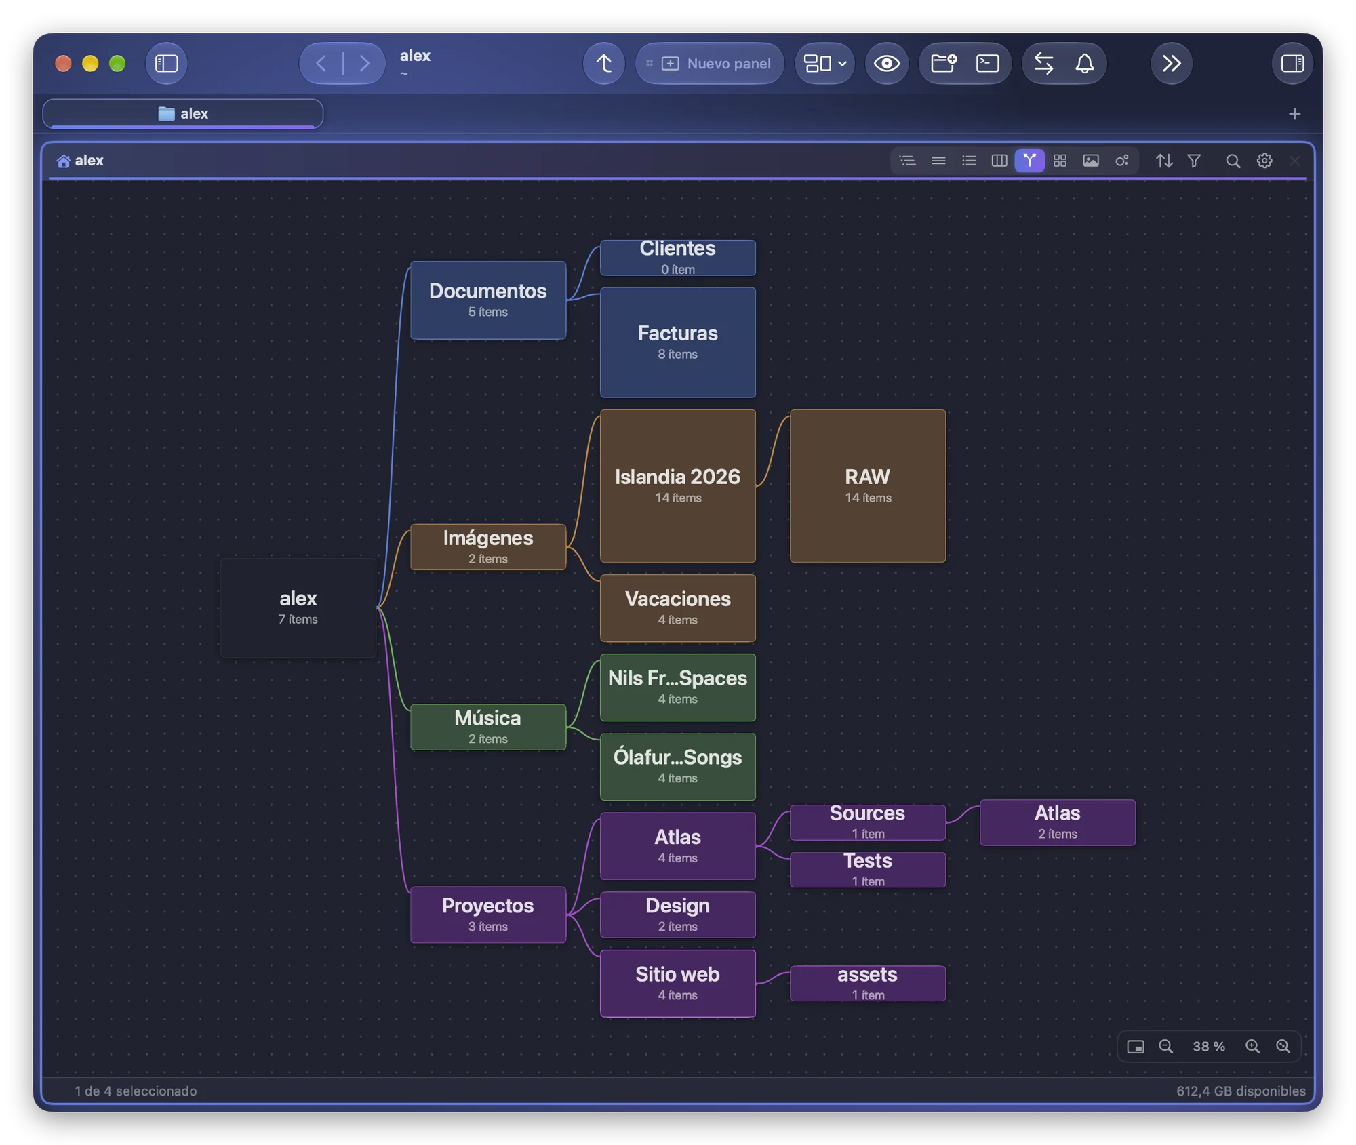
Task: Click the Nuevo panel button
Action: [709, 63]
